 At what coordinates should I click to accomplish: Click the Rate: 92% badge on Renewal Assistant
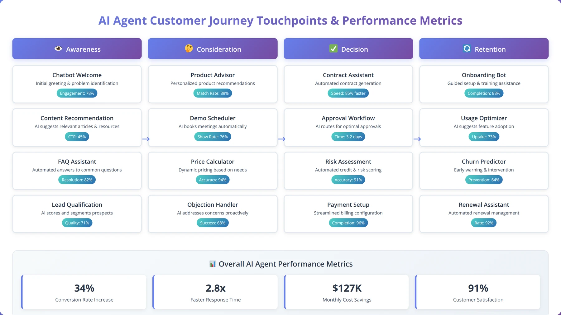click(484, 223)
